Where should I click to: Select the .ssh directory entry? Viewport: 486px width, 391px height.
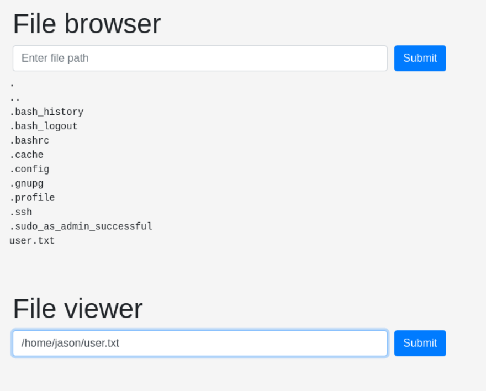21,212
